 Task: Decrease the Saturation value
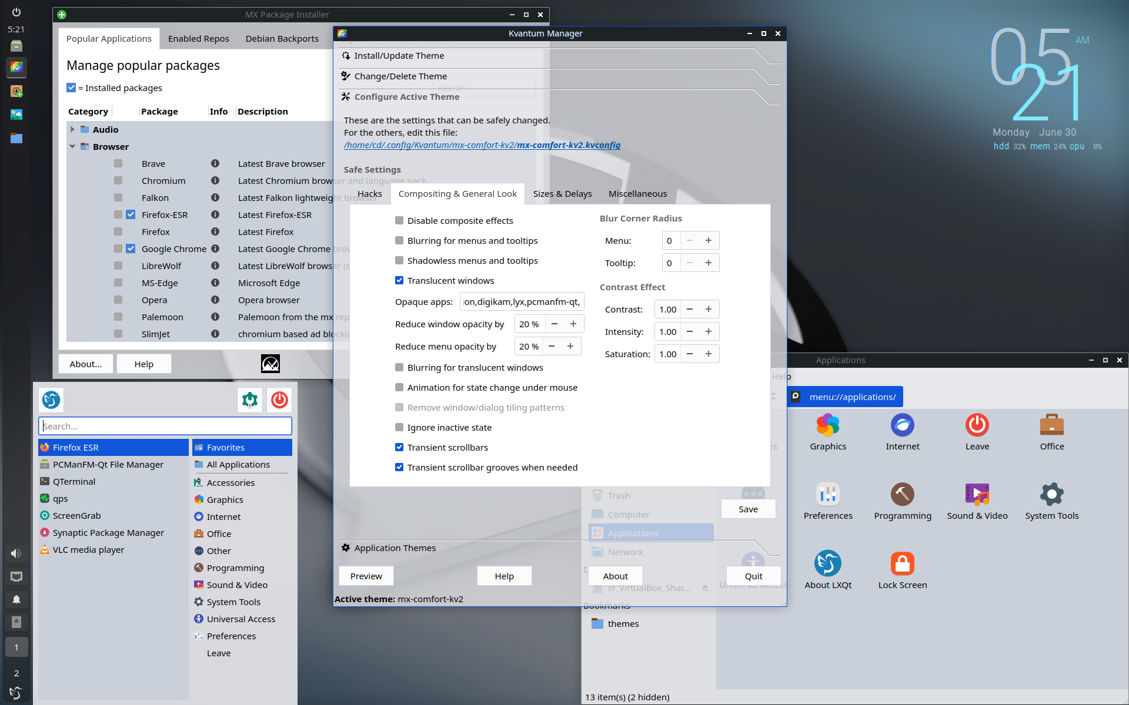(x=690, y=354)
